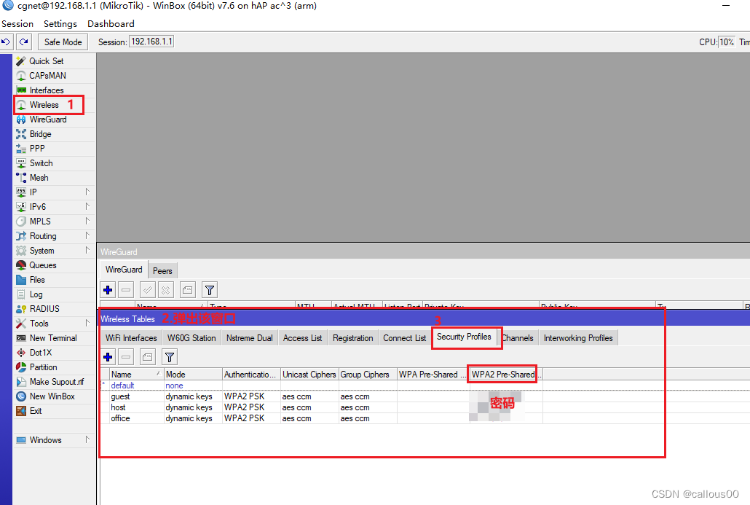This screenshot has height=505, width=750.
Task: Disable the selected WireGuard interface
Action: 165,289
